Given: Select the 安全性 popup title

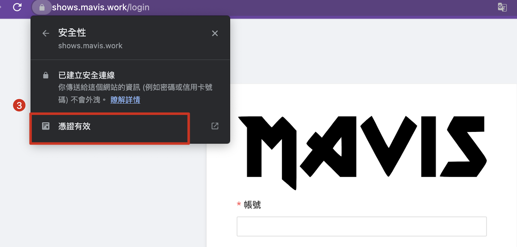Looking at the screenshot, I should 72,33.
